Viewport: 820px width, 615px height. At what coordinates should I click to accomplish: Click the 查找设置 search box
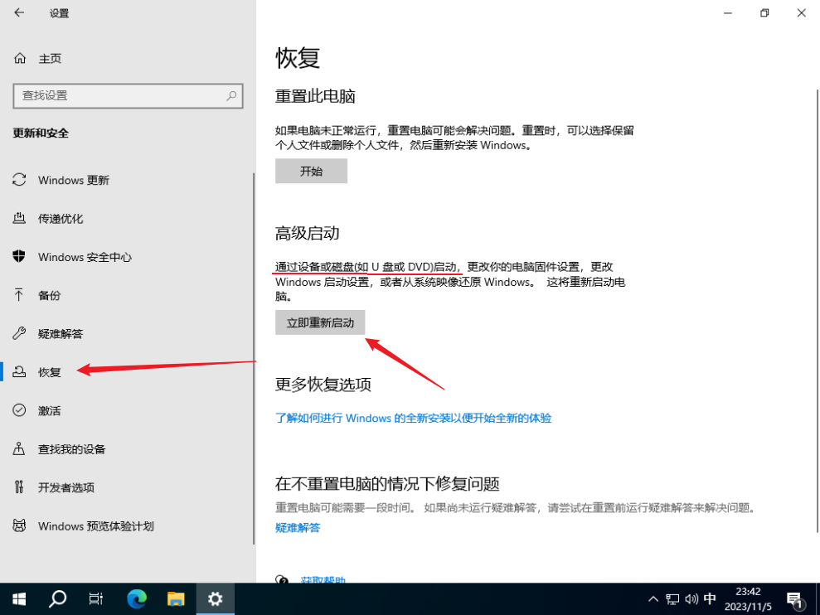pos(128,95)
